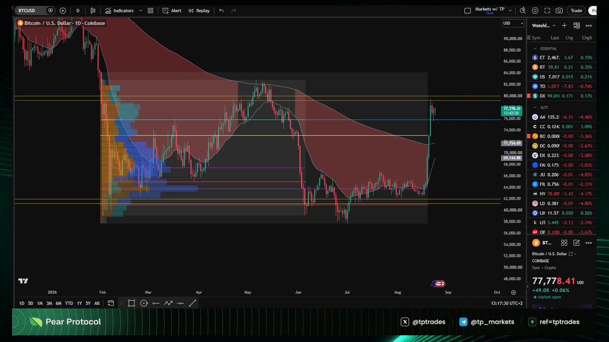This screenshot has height=342, width=609.
Task: Open the go-to-date calendar icon
Action: click(111, 303)
